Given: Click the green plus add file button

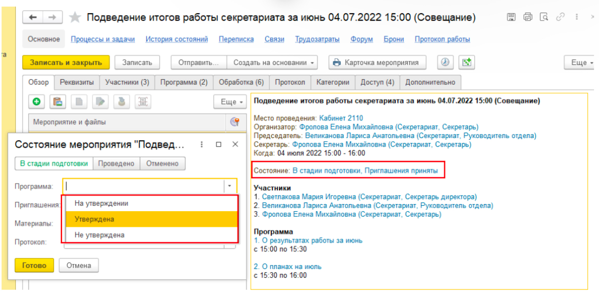Looking at the screenshot, I should point(36,102).
